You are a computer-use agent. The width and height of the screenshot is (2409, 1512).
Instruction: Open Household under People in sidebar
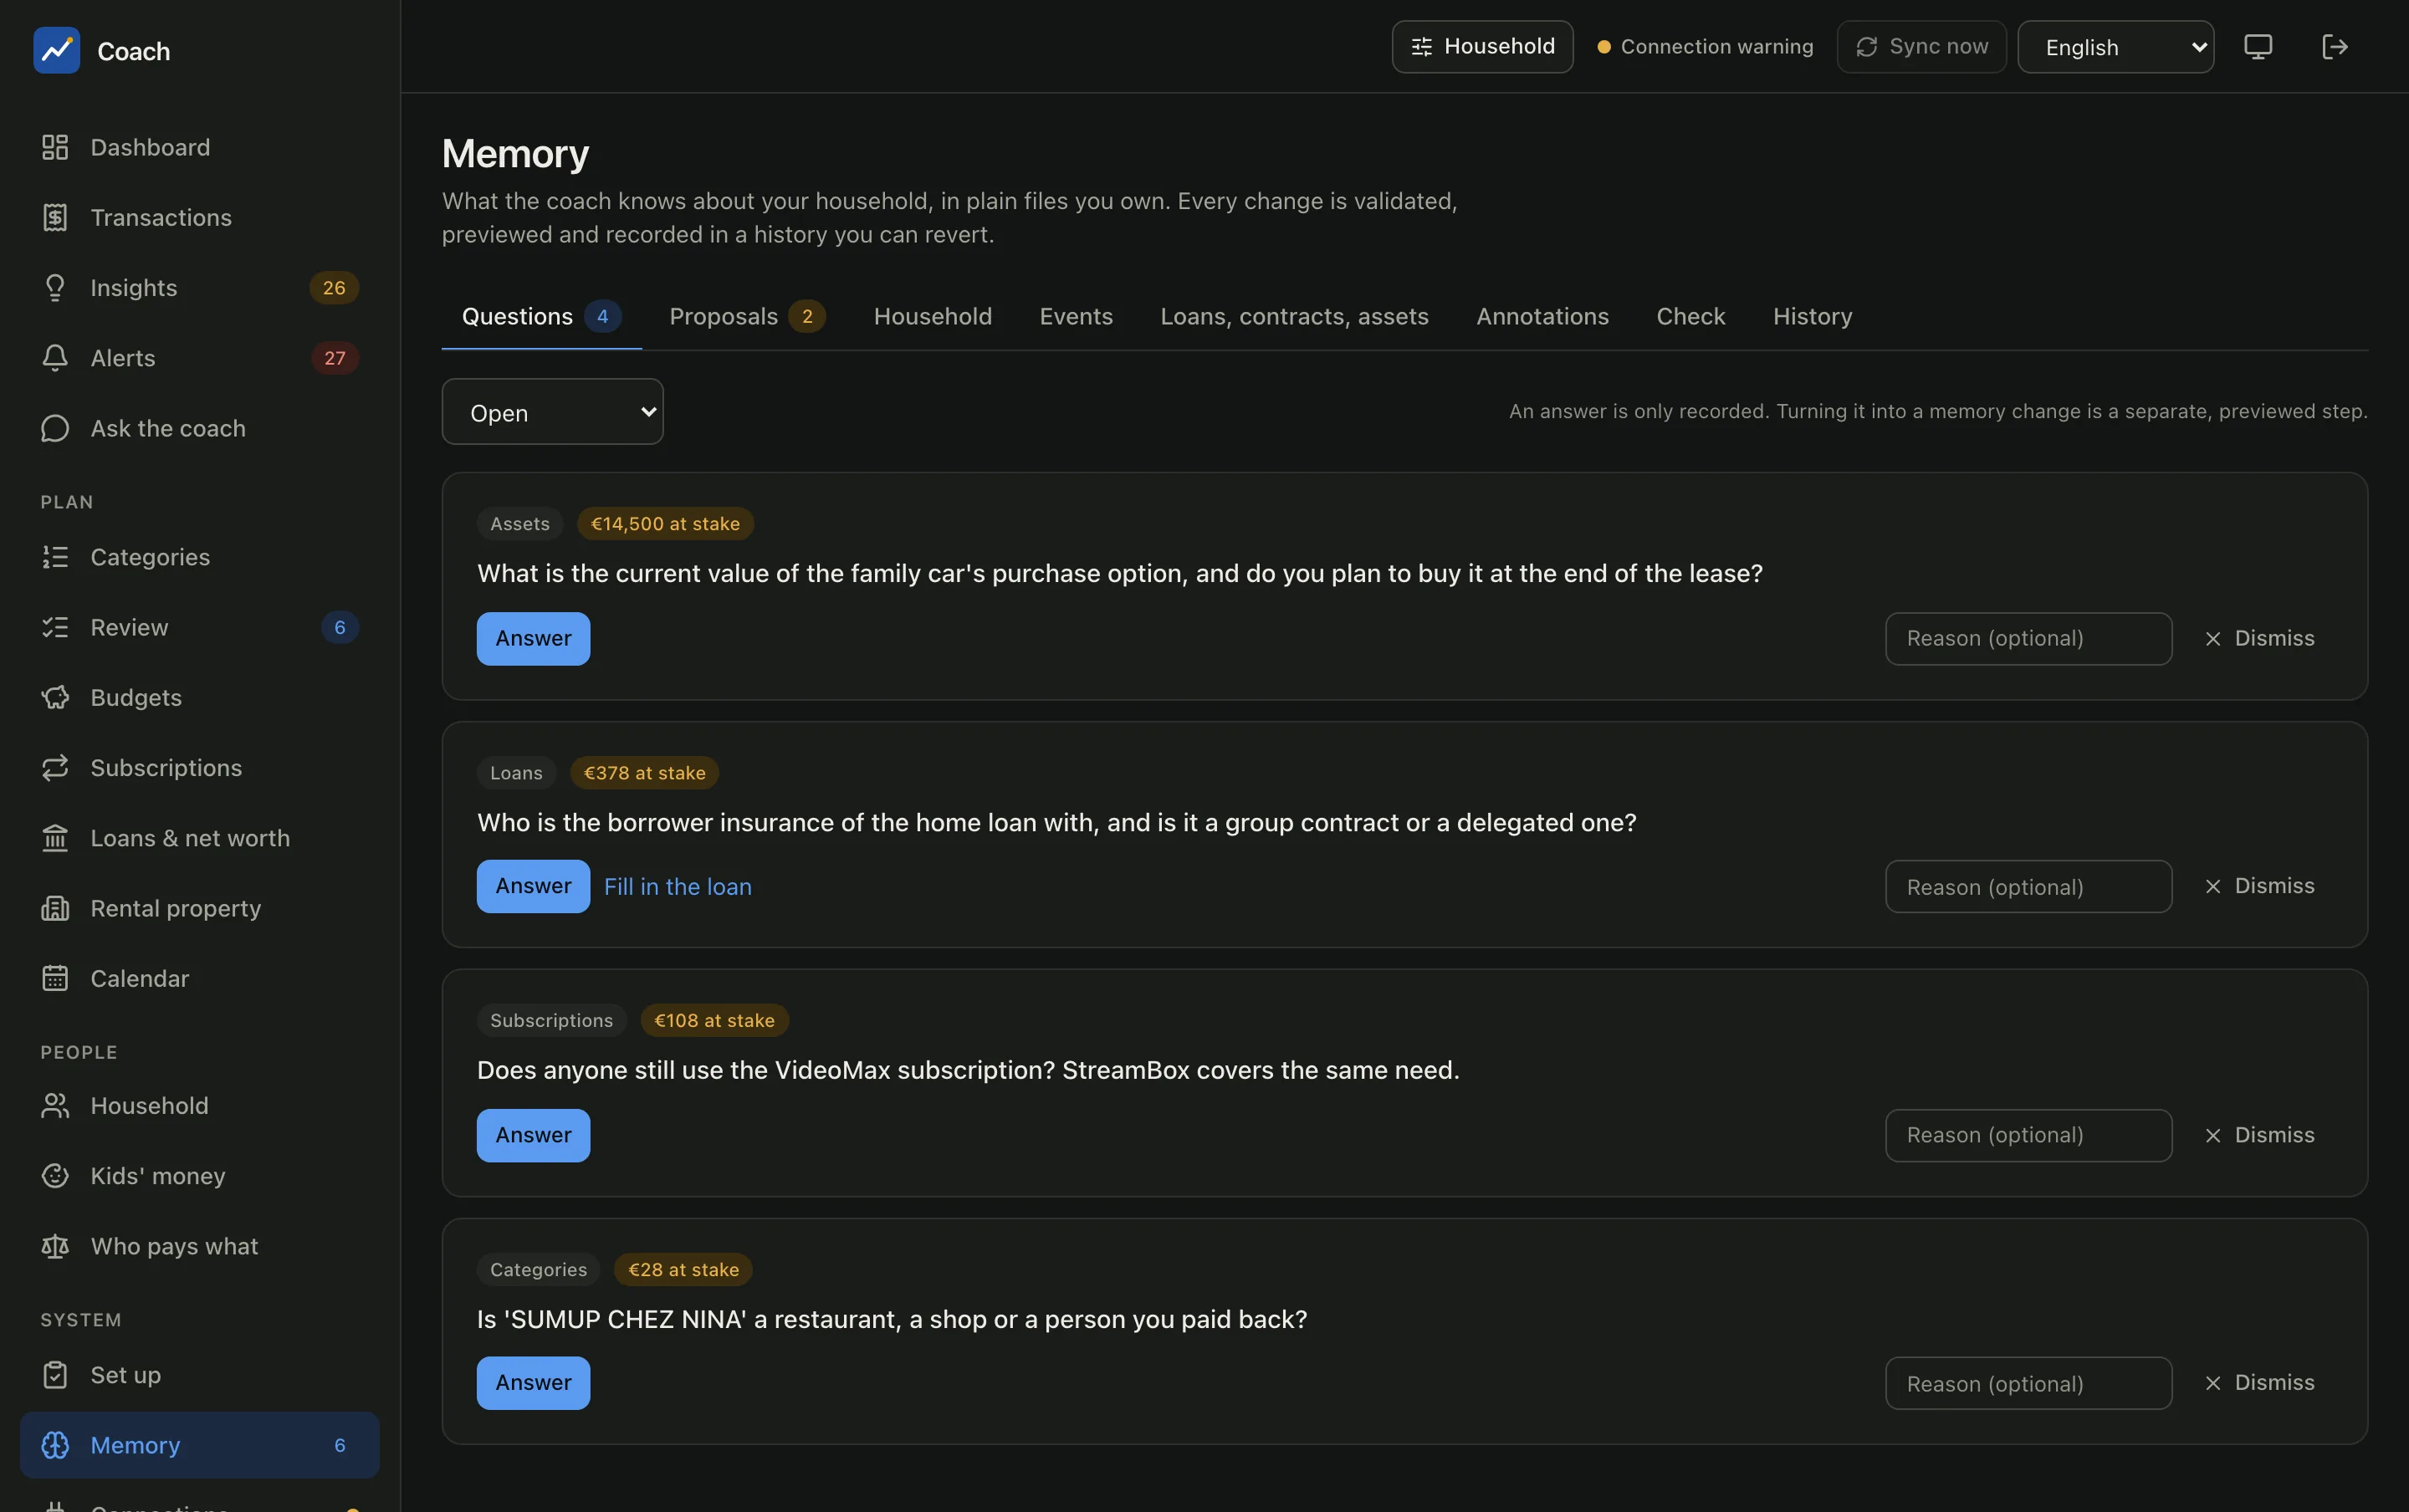point(199,1106)
